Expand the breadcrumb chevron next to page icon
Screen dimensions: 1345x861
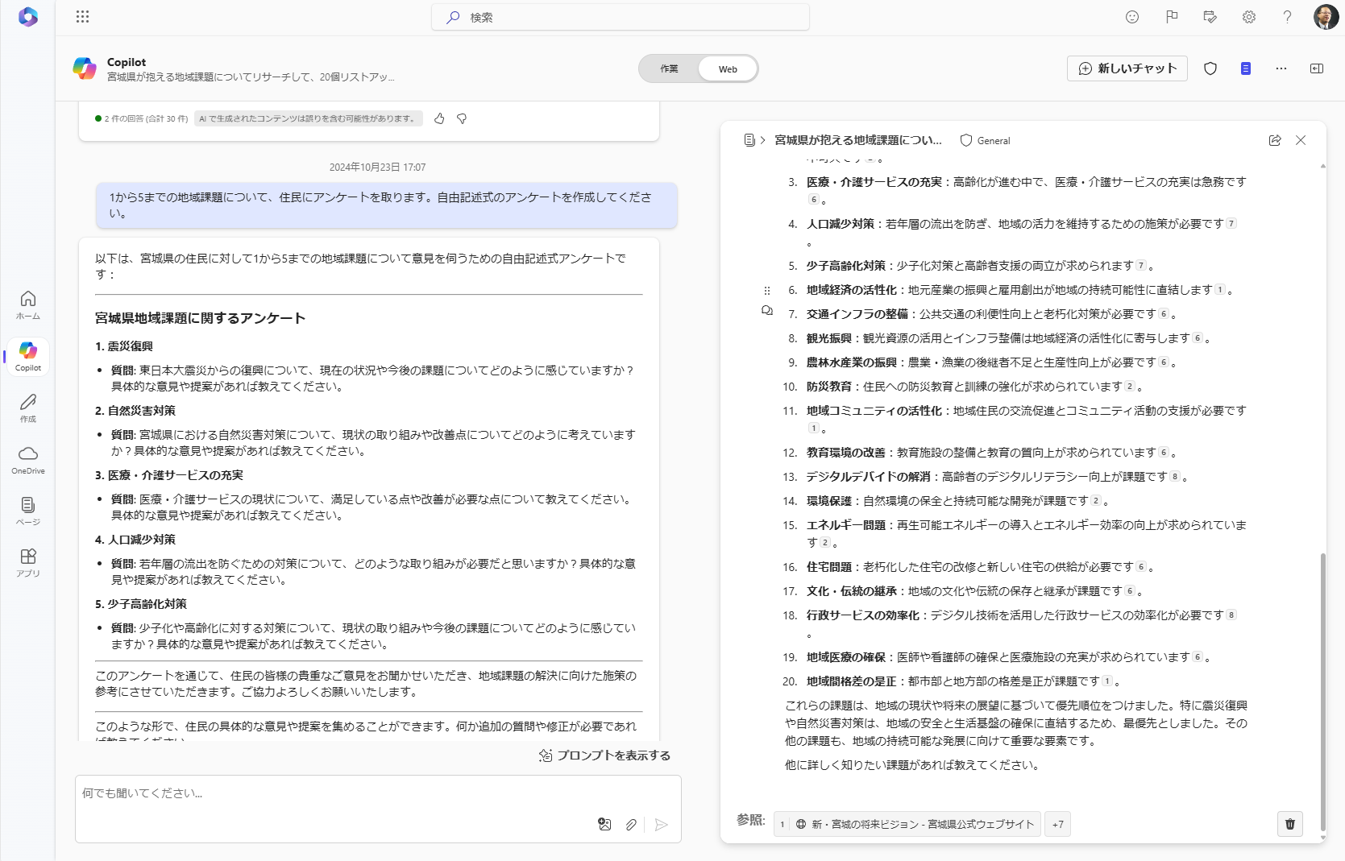point(762,140)
